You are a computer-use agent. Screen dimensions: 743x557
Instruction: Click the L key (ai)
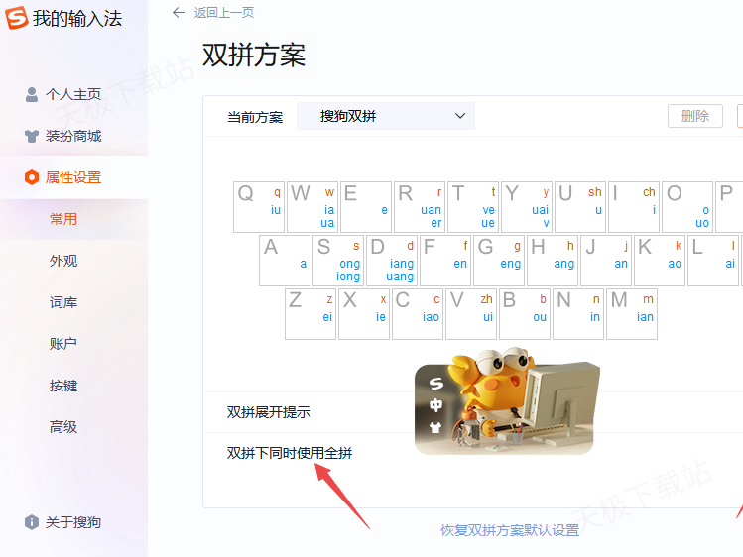tap(713, 261)
